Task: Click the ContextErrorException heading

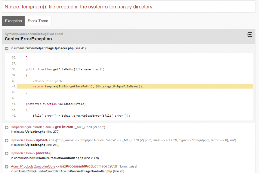Action: click(28, 39)
